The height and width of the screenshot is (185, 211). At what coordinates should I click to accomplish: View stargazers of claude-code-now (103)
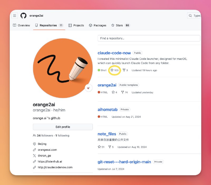tap(114, 70)
